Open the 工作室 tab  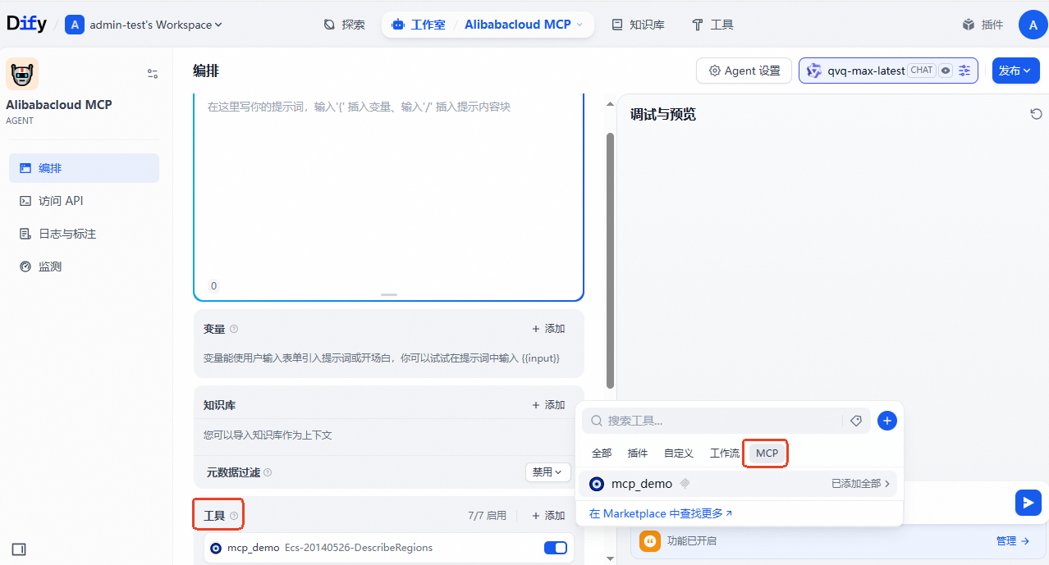419,25
